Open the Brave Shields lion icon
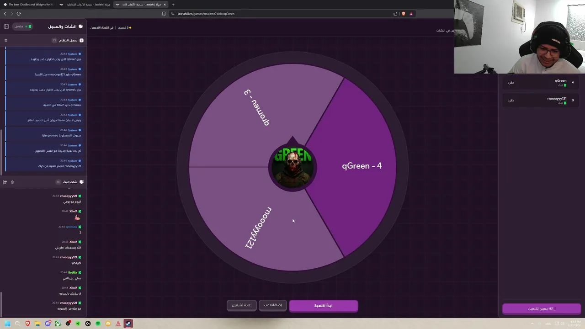585x329 pixels. point(404,14)
